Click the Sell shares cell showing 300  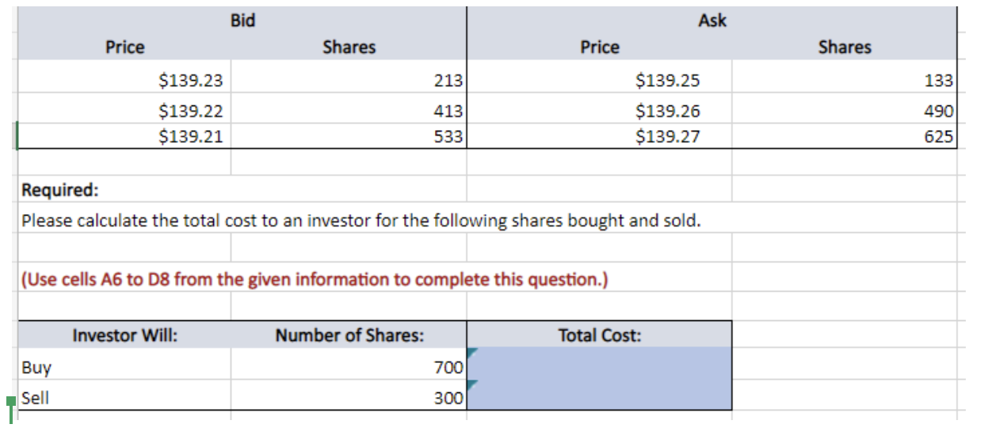pyautogui.click(x=349, y=396)
